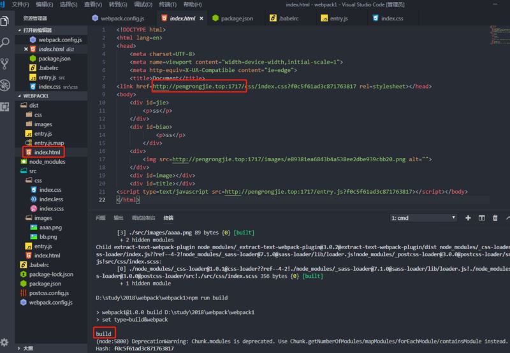Kill terminal with trash icon
This screenshot has height=353, width=510.
(495, 218)
